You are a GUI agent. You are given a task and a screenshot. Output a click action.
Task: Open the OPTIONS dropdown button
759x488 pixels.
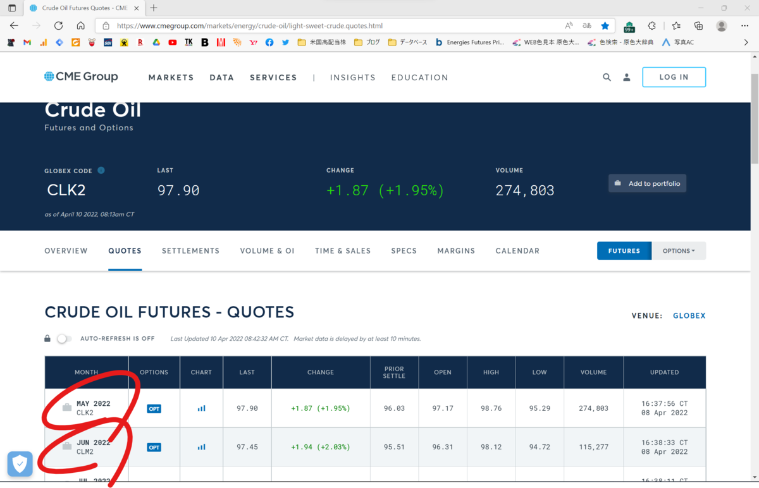679,251
